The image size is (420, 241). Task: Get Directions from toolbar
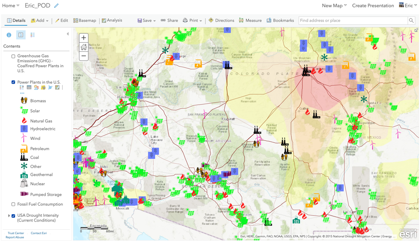click(x=221, y=20)
